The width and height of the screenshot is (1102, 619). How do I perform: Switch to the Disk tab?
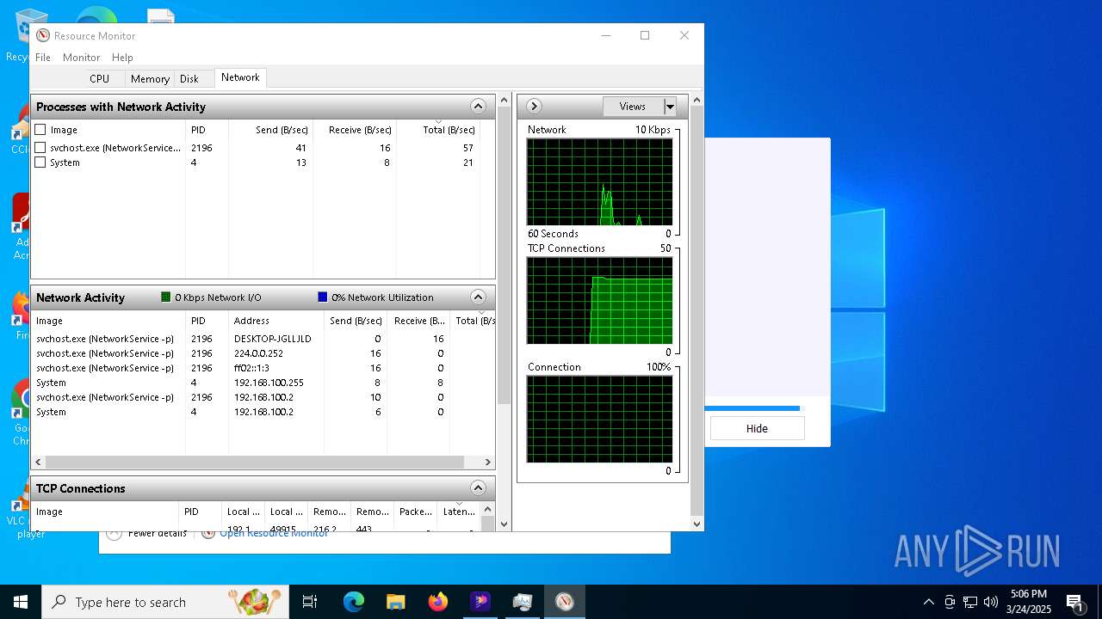coord(189,78)
